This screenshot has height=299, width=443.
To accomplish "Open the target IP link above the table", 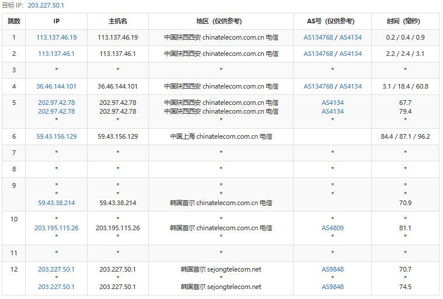I will click(x=46, y=5).
